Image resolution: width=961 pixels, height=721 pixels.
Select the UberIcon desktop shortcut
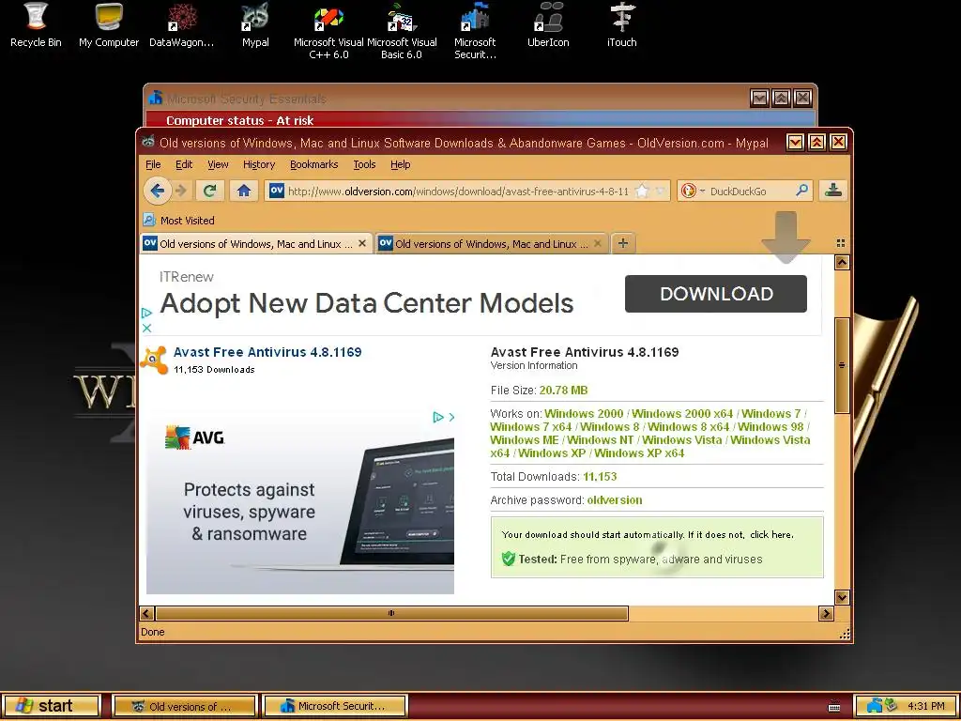(548, 24)
